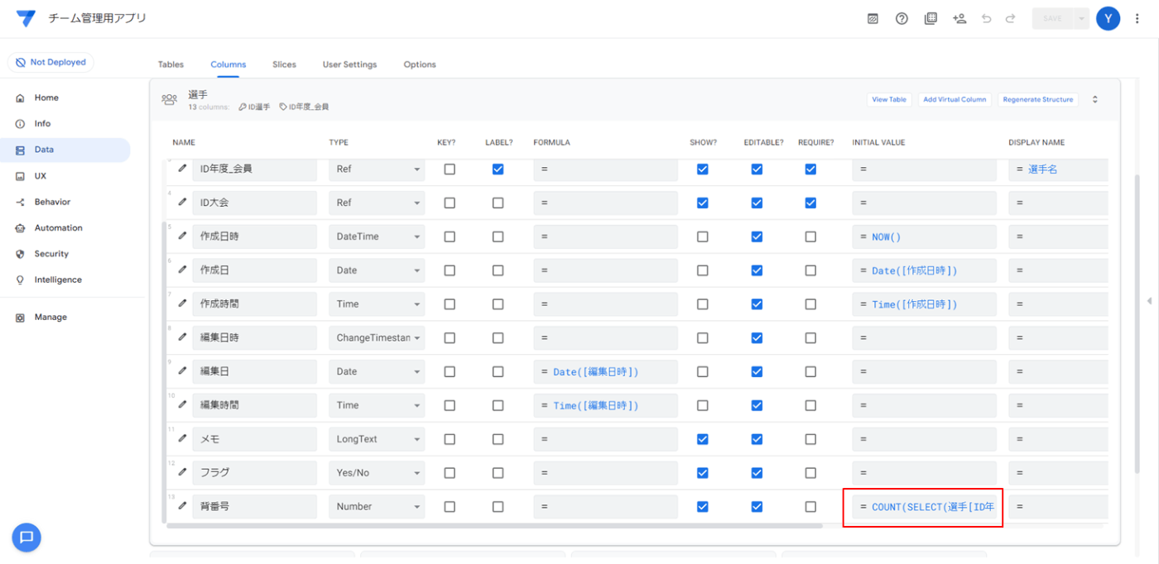Click the Not Deployed status button
This screenshot has width=1159, height=564.
tap(50, 62)
